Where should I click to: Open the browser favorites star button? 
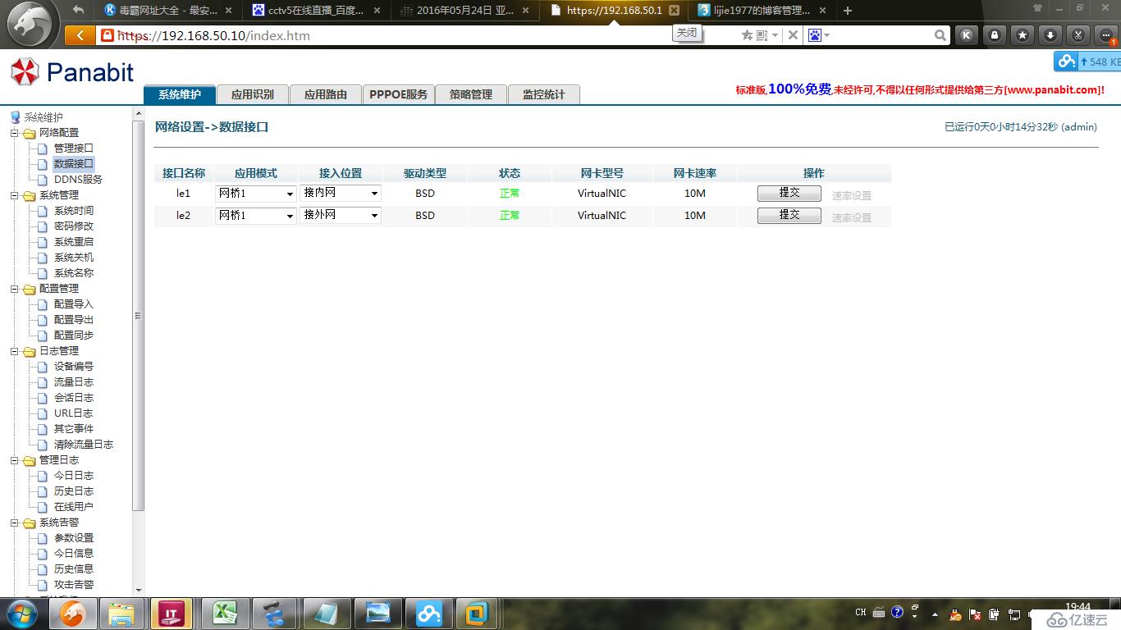1023,35
